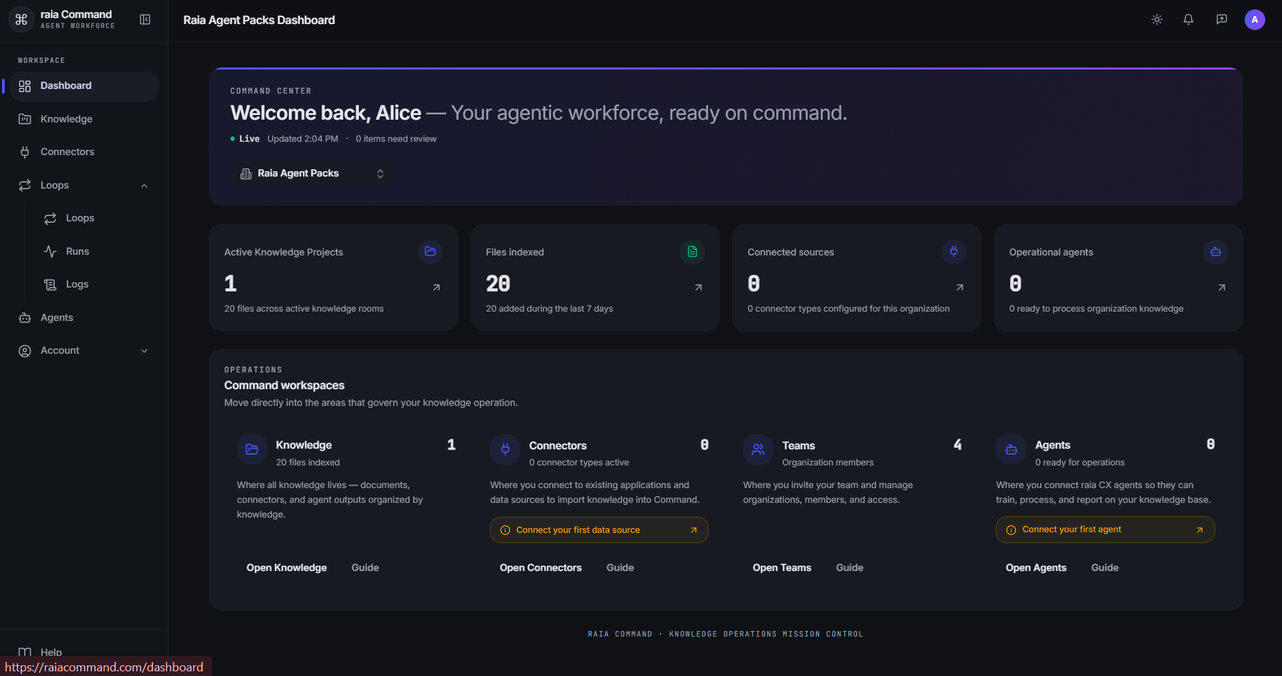Open the feedback chat icon

click(1221, 19)
